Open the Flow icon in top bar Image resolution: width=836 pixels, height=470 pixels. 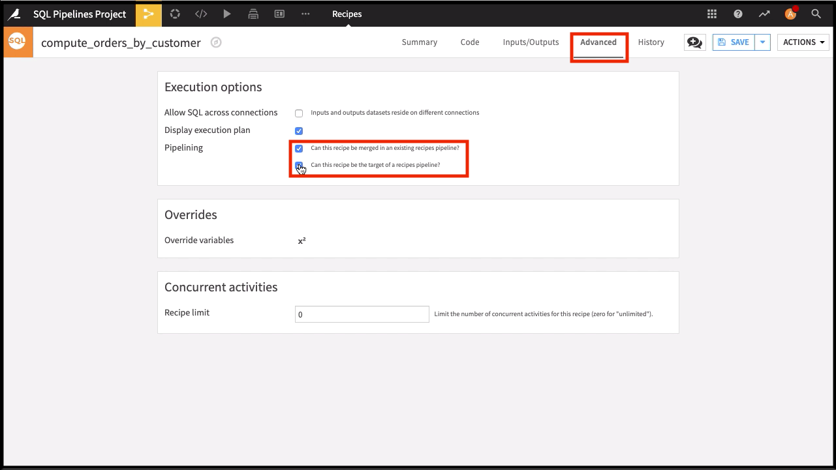(x=148, y=14)
